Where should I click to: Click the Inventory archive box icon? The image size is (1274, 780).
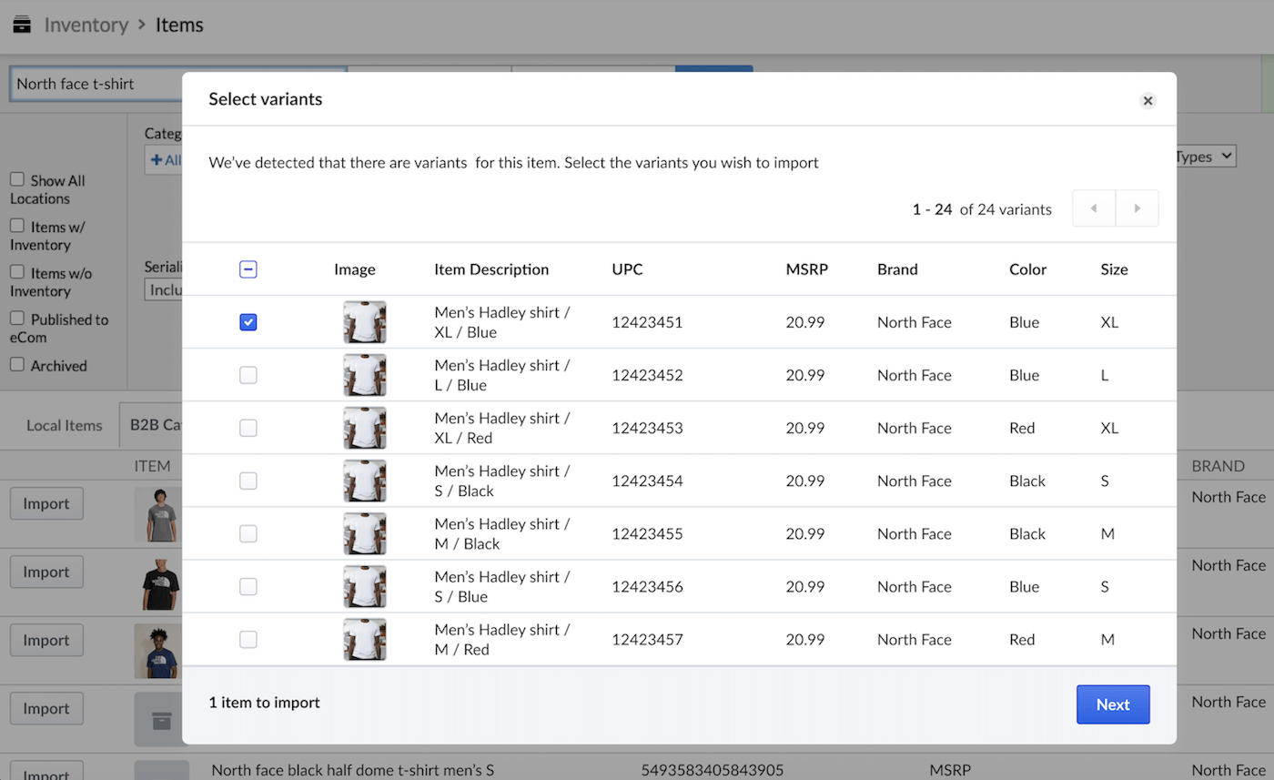pos(22,25)
